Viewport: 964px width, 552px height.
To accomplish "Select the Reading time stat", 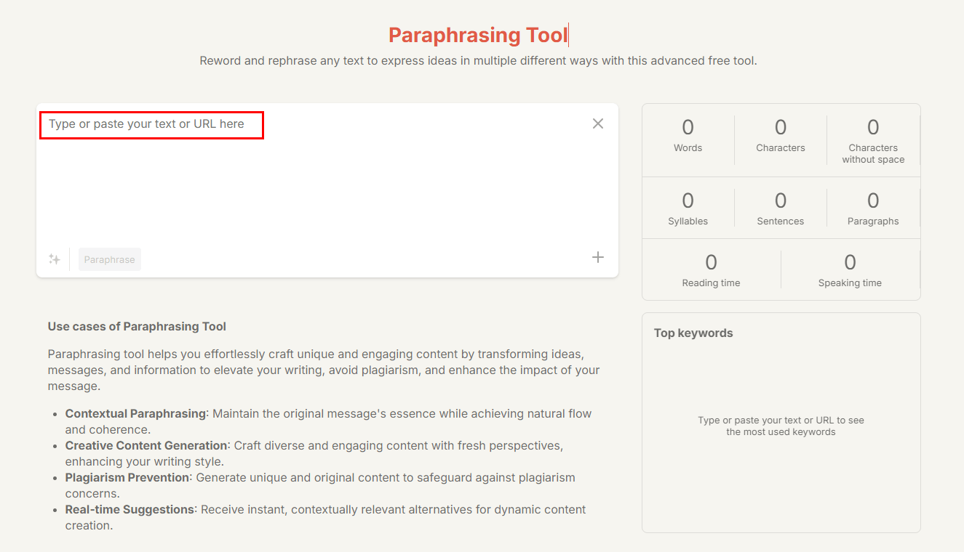I will point(711,270).
